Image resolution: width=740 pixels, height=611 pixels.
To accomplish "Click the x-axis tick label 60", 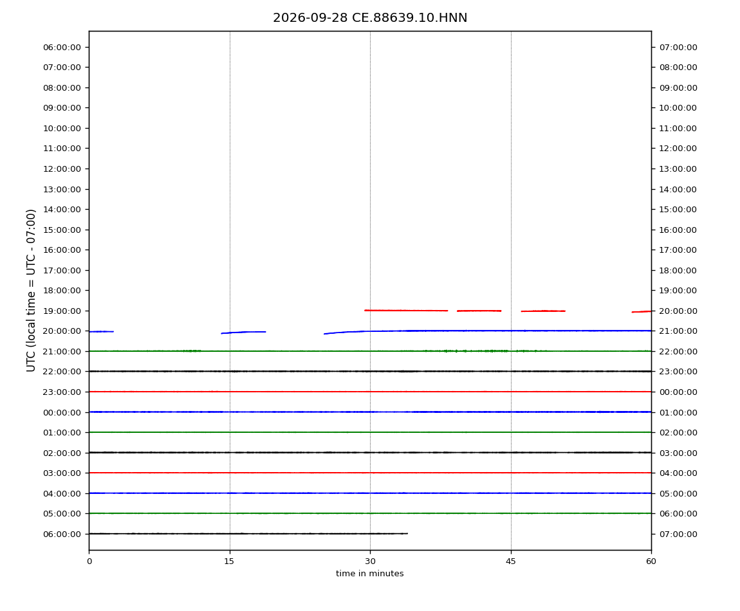I will 651,561.
